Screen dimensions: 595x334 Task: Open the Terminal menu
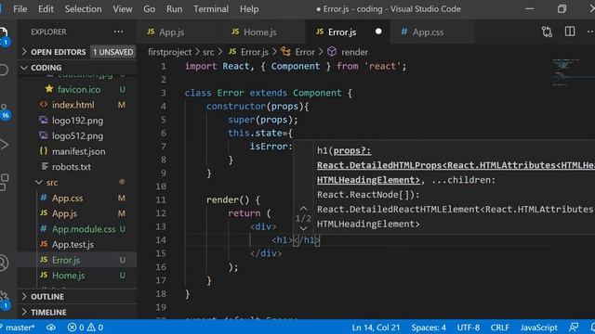pyautogui.click(x=211, y=8)
